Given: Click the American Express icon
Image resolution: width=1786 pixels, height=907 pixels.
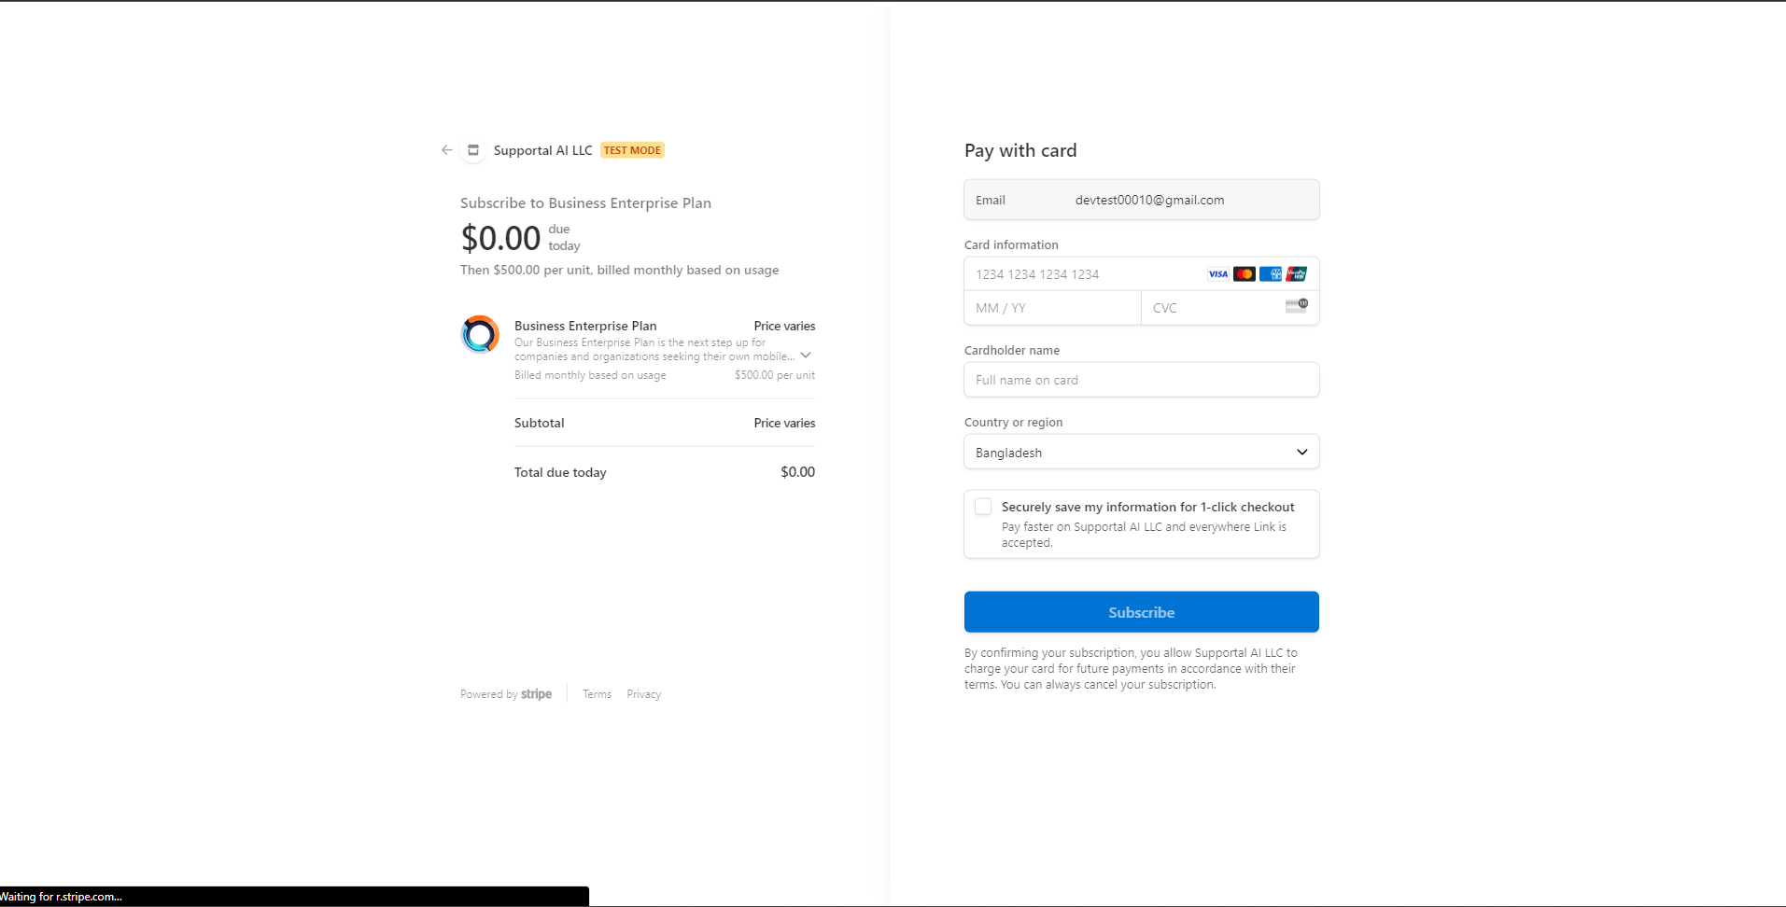Looking at the screenshot, I should [x=1270, y=274].
